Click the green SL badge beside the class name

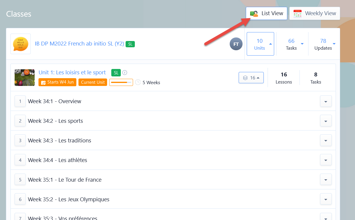pyautogui.click(x=130, y=44)
